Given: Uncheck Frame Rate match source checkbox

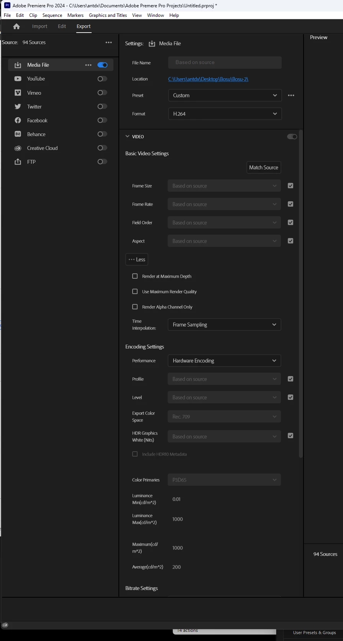Looking at the screenshot, I should coord(290,204).
